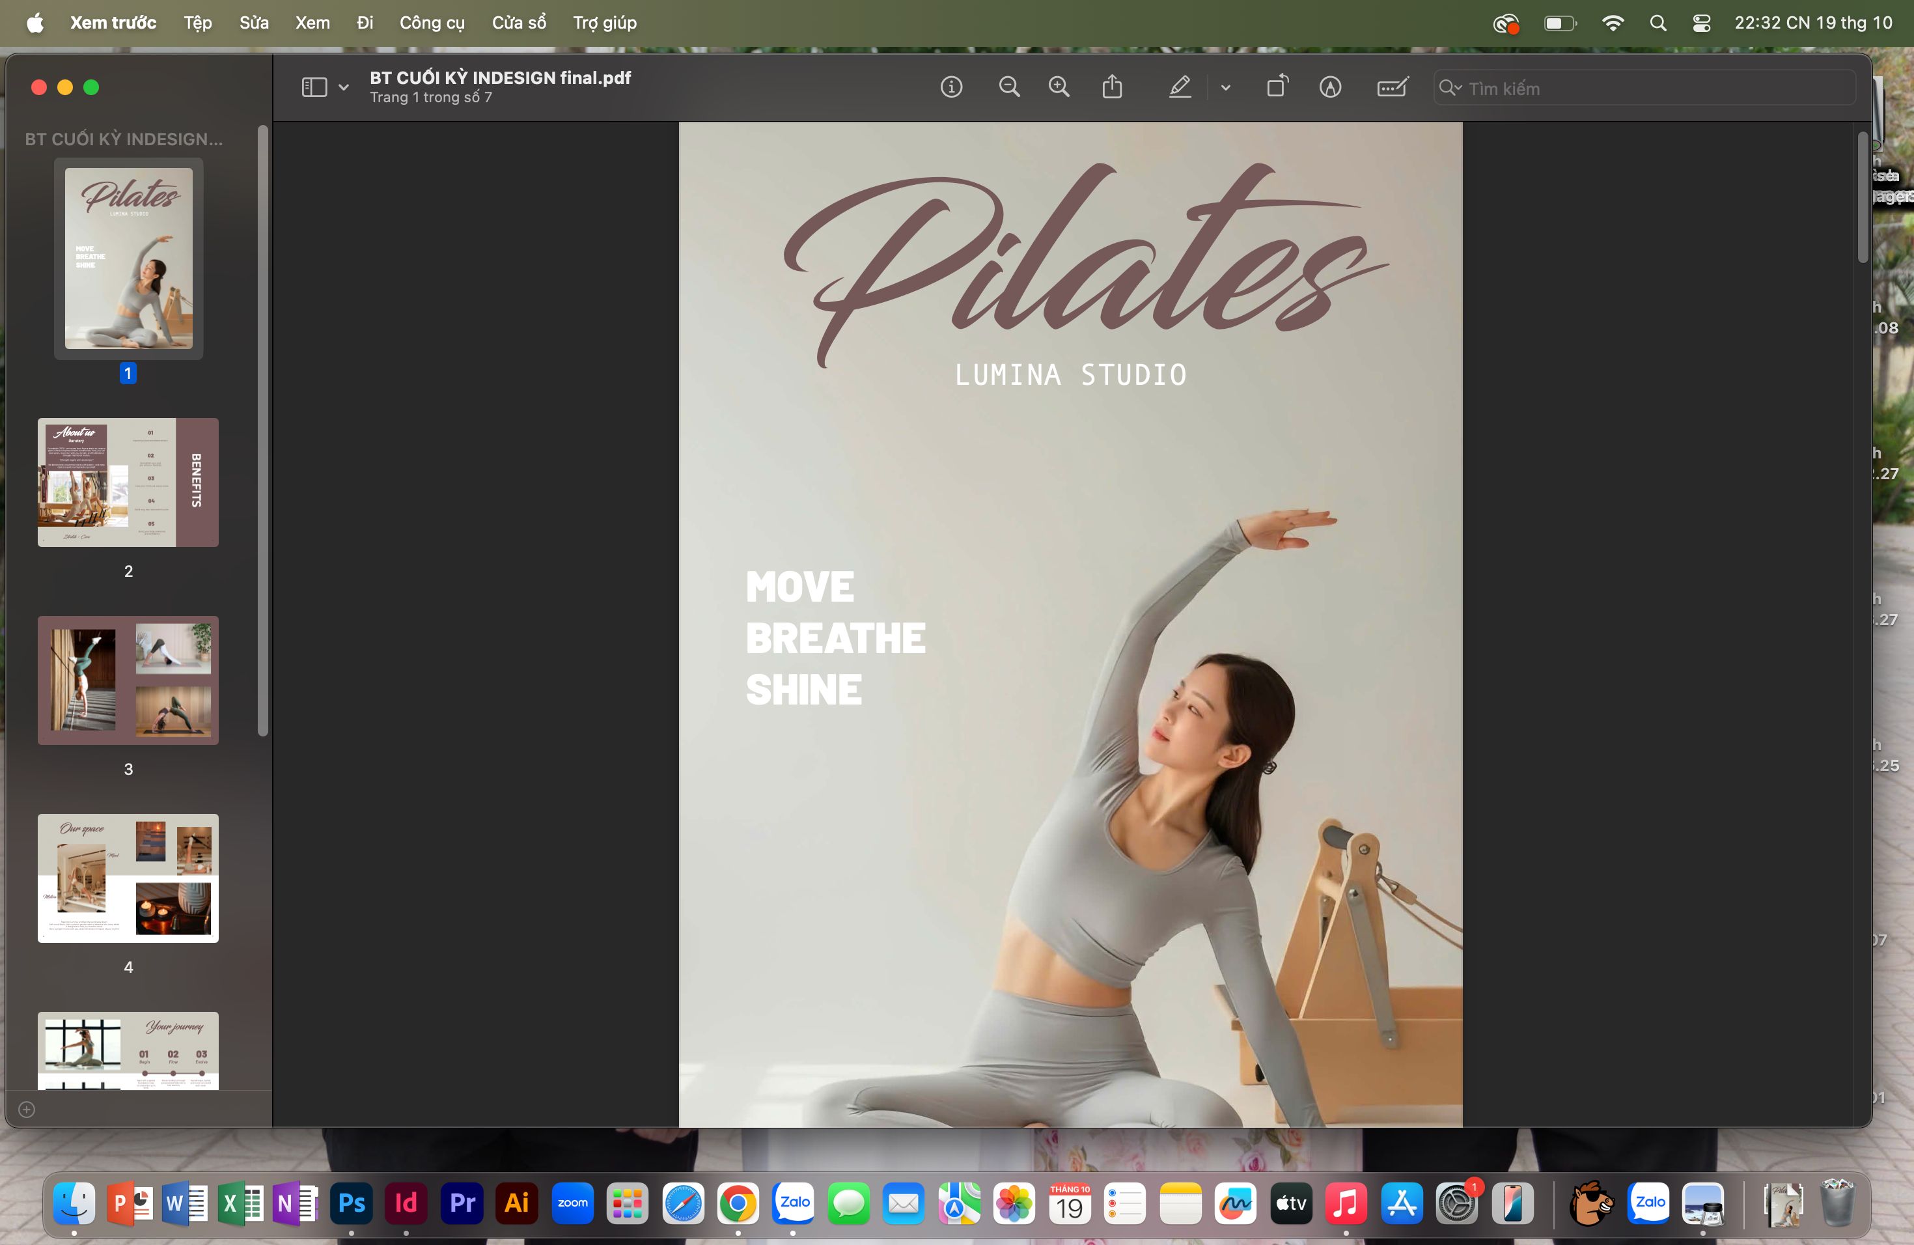Click the sidebar thumbnail scrollbar
This screenshot has width=1914, height=1245.
(x=262, y=430)
